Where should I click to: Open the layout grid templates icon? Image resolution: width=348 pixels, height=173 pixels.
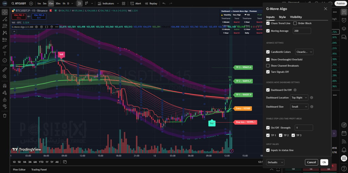[124, 3]
